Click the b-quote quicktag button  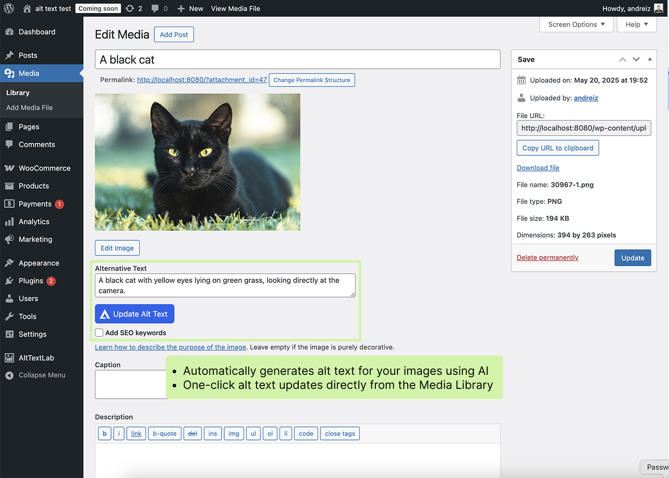pos(165,434)
